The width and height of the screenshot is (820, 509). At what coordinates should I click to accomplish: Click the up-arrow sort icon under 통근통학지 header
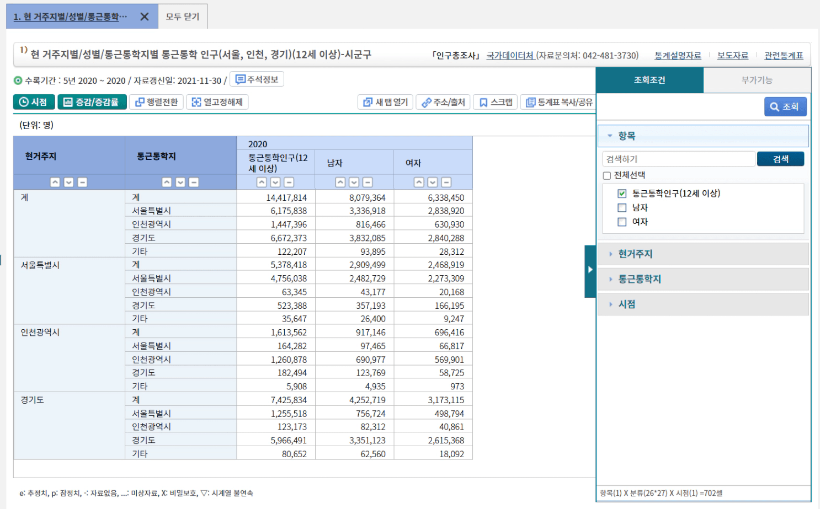pyautogui.click(x=167, y=182)
